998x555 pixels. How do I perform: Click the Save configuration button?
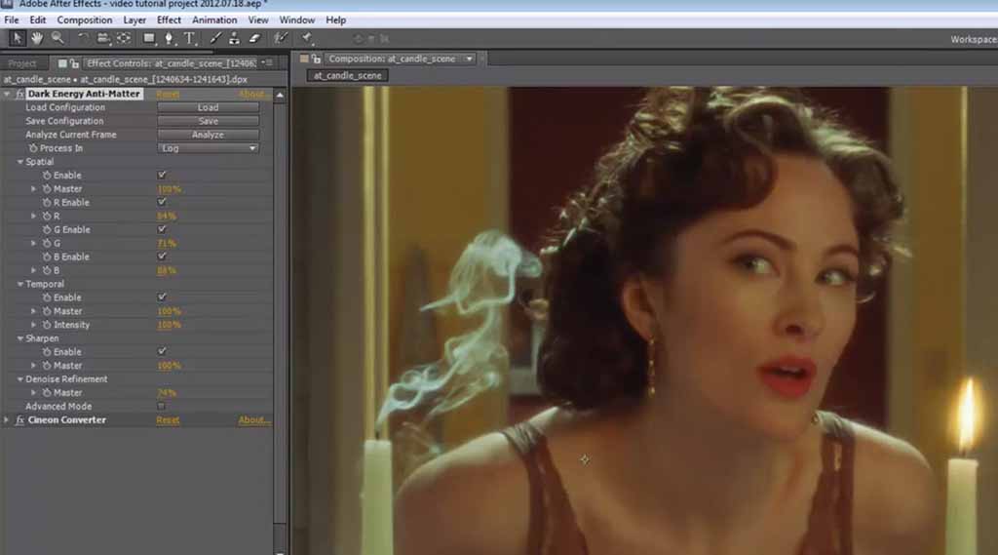pyautogui.click(x=209, y=121)
